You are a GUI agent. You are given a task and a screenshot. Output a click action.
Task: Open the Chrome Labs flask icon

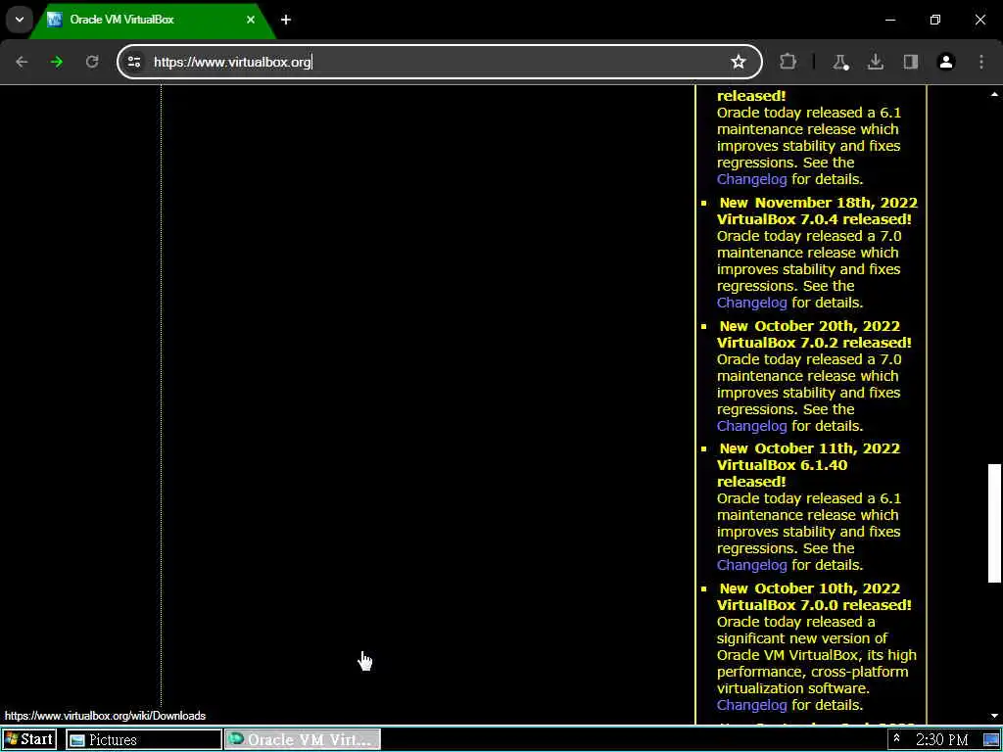click(839, 62)
